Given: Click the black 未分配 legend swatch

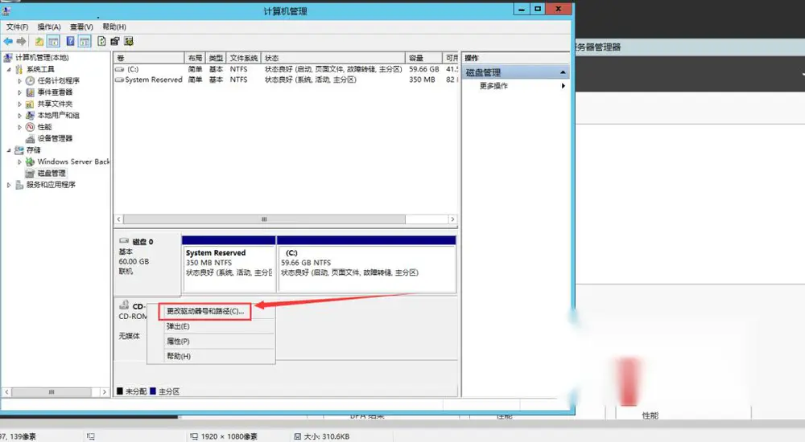Looking at the screenshot, I should coord(120,391).
